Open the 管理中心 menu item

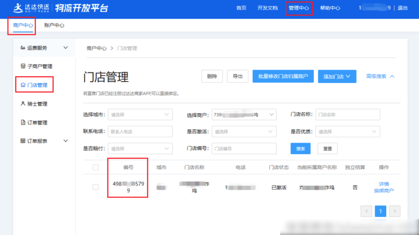click(x=299, y=7)
